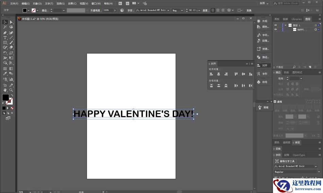Select the Rotate tool
Screen dimensions: 323x193
click(5, 53)
